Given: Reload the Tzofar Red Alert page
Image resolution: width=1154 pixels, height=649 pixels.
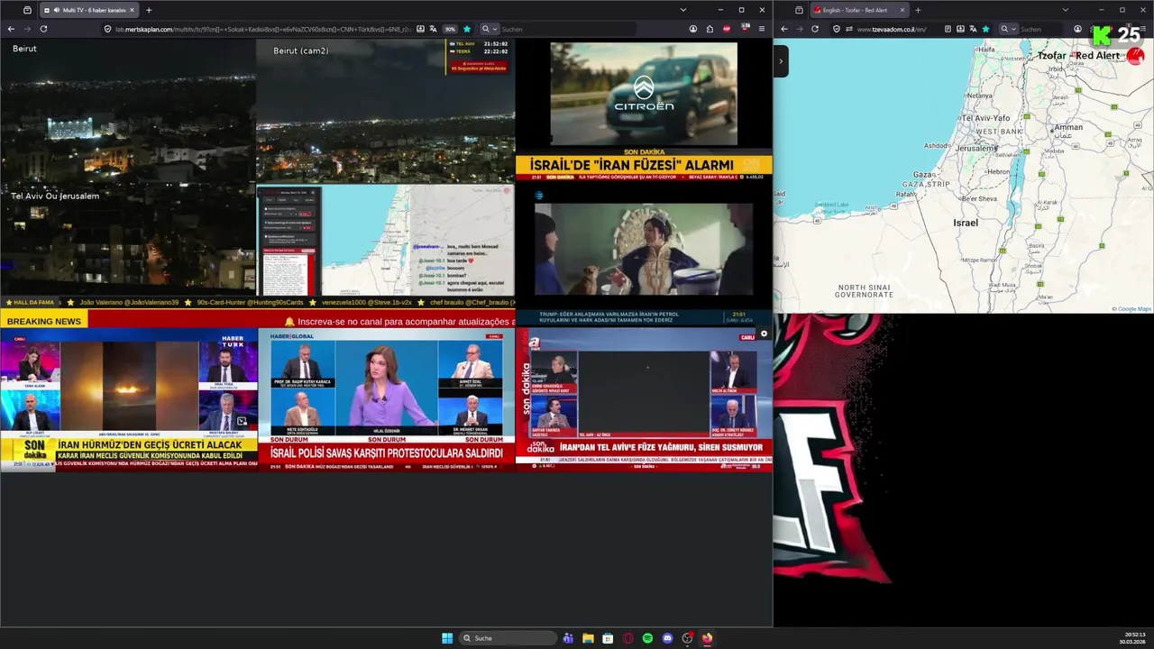Looking at the screenshot, I should 815,29.
